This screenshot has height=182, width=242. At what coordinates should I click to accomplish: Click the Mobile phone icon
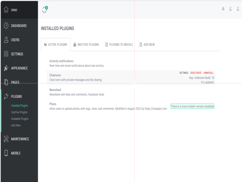click(x=6, y=153)
